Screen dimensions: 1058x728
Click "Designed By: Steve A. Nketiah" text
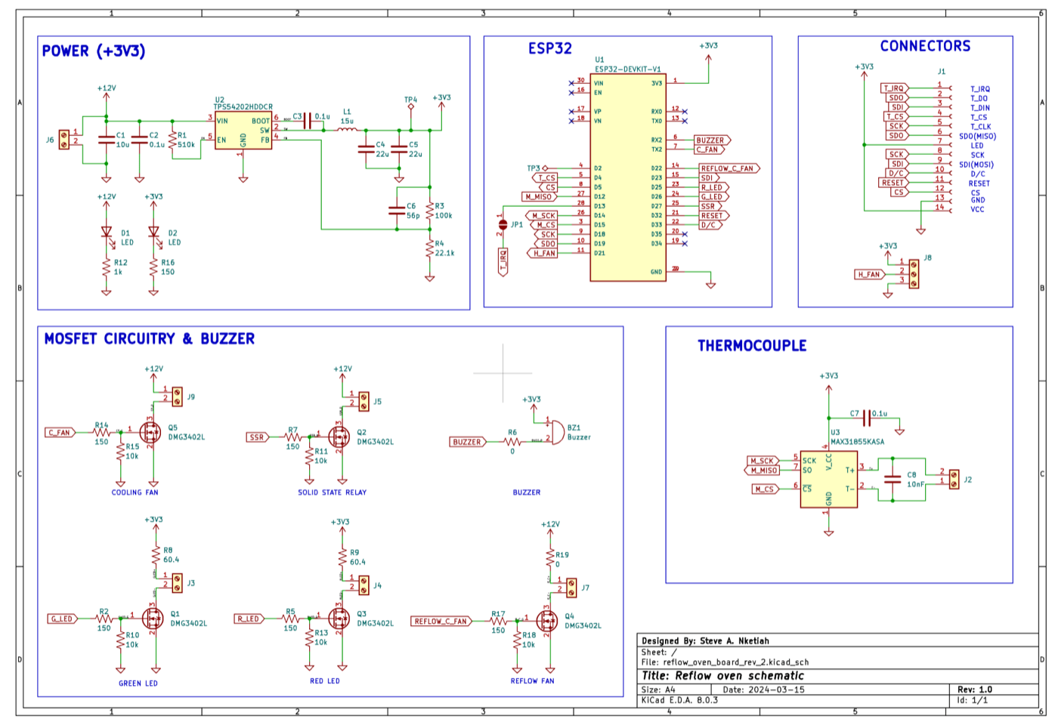tap(706, 641)
